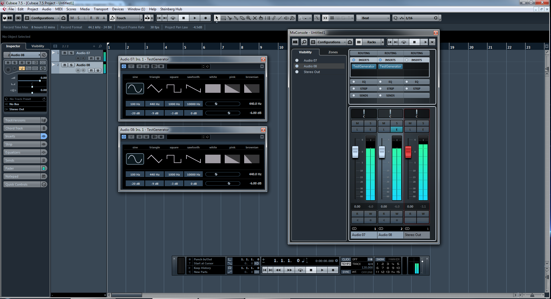Expand the MixConsole toolbar down-arrow menu
Screen dimensions: 551x299
coord(432,42)
